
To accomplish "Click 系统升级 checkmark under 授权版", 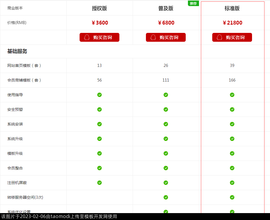I will tap(99, 139).
